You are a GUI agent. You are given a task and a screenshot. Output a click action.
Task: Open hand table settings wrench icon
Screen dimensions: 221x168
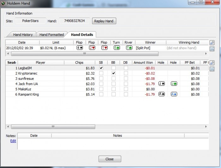tap(212, 43)
